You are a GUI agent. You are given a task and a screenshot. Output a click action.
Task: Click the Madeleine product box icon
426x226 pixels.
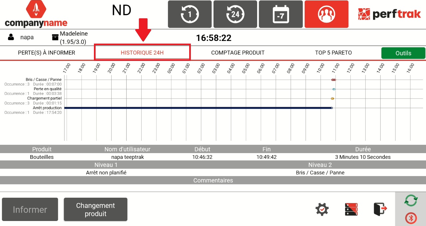click(55, 37)
